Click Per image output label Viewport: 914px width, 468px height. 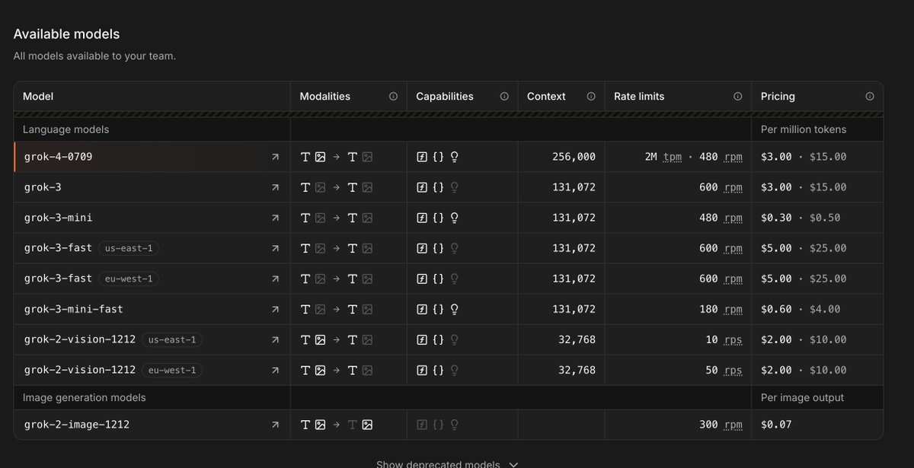click(803, 397)
